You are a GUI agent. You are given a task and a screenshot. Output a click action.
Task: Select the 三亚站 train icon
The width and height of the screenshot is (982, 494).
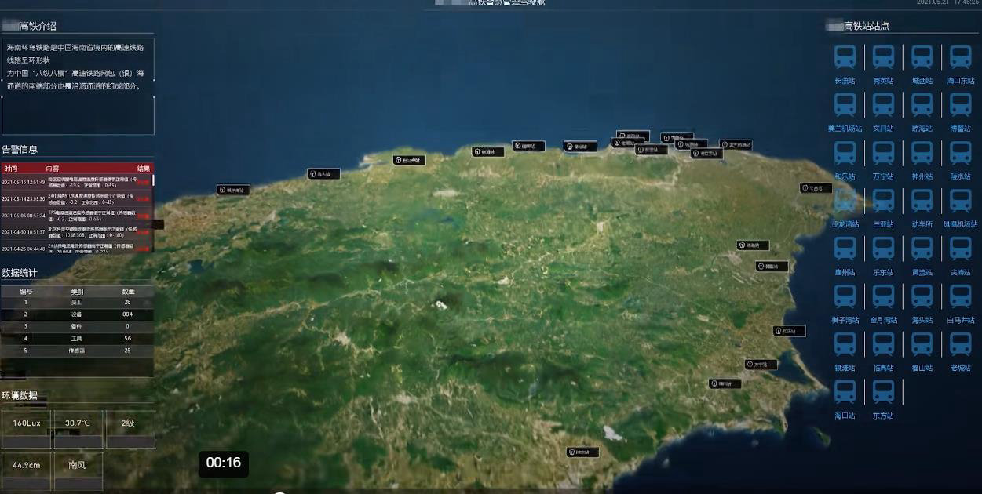[x=883, y=202]
